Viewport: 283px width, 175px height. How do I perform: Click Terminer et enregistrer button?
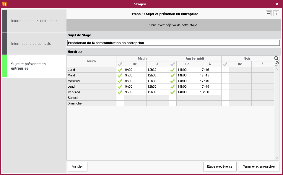coord(259,166)
